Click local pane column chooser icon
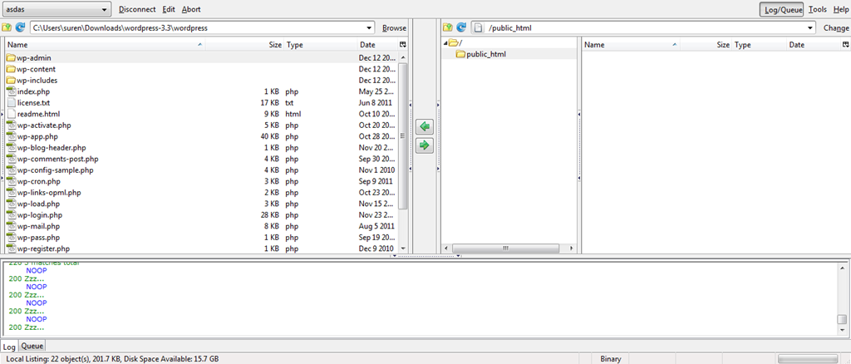Screen dimensions: 851x364 click(403, 45)
